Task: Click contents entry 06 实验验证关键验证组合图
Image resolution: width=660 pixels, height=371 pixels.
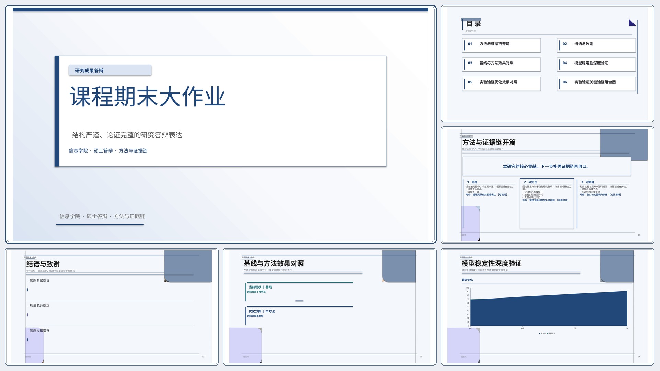Action: click(x=596, y=83)
